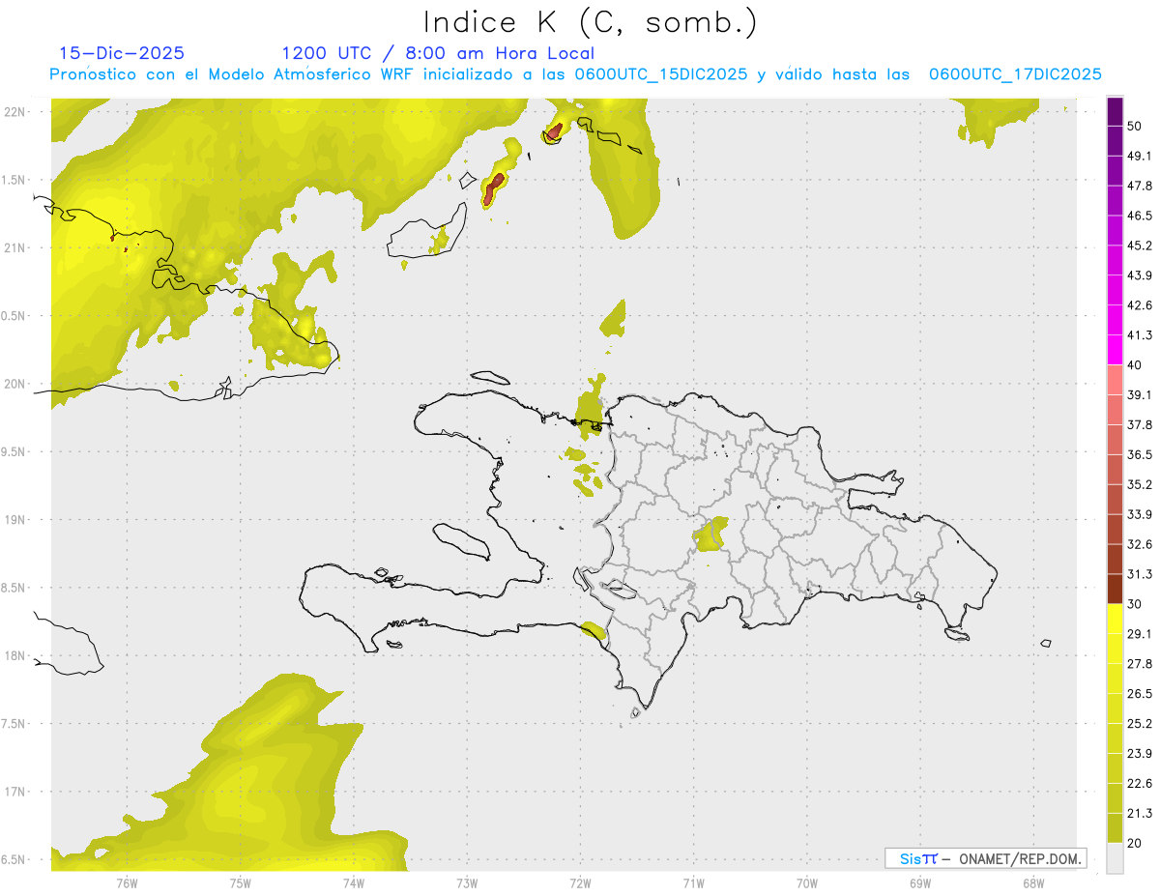Click the "21N" latitude label
The image size is (1160, 896).
(x=14, y=247)
